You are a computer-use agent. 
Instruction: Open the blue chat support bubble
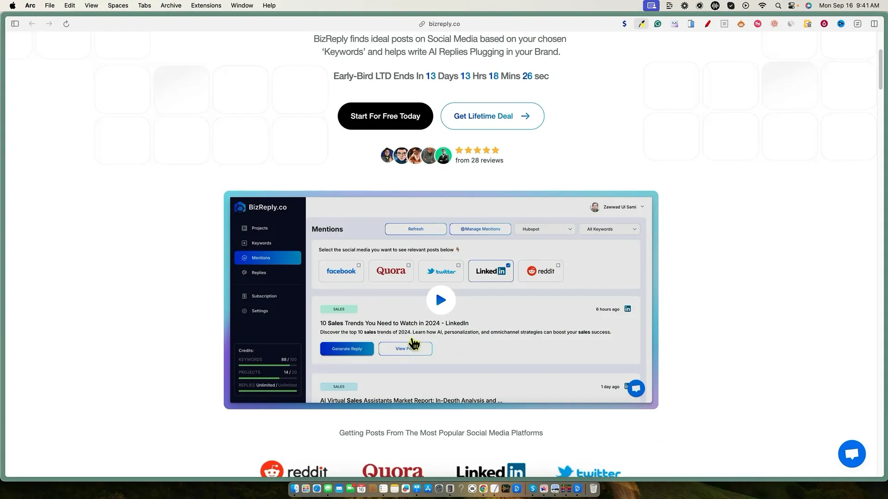851,454
